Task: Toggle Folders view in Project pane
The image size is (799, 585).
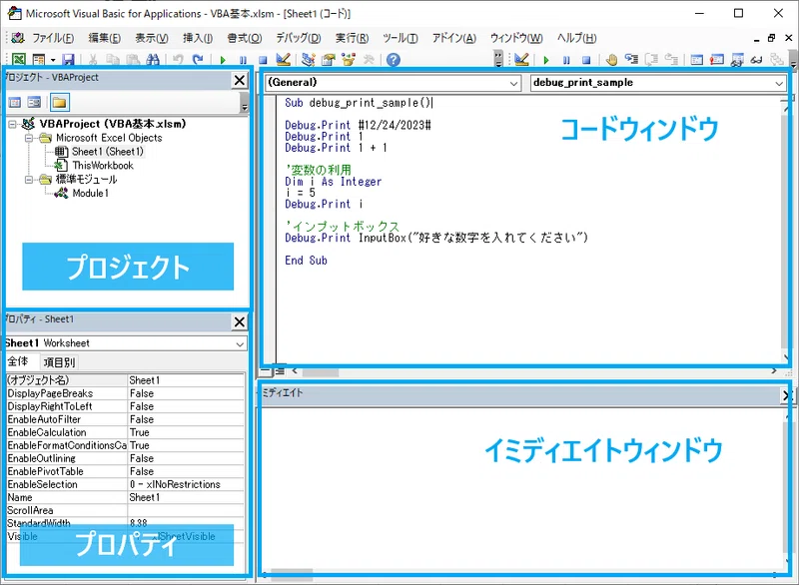Action: [60, 103]
